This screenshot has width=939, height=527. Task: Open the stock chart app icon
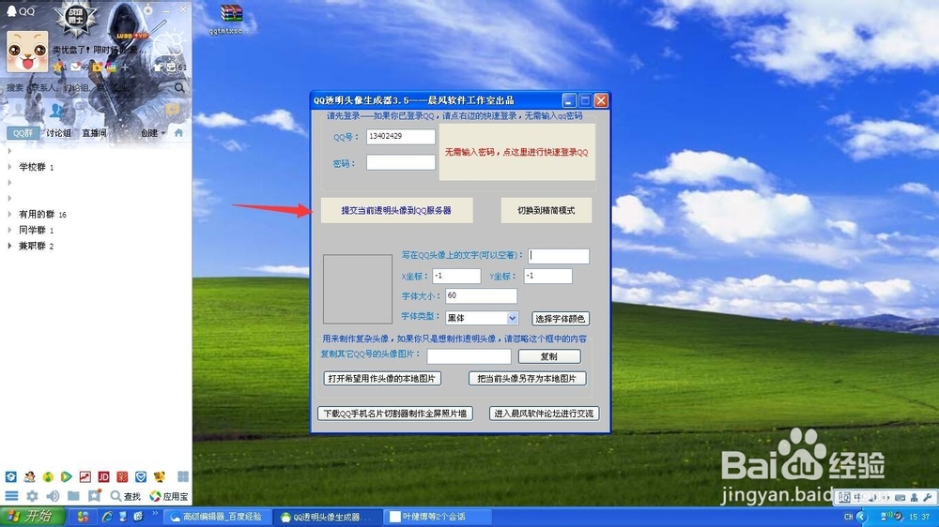tap(85, 476)
